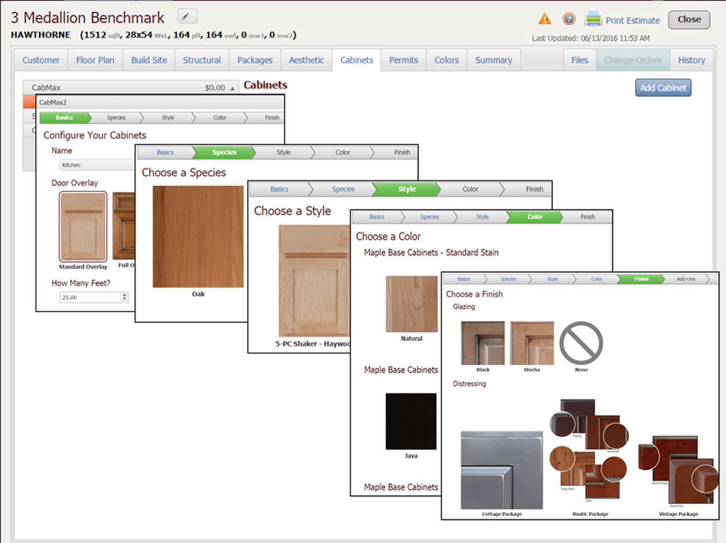Select Black glazing for the finish
Screen dimensions: 726x543
(x=482, y=343)
